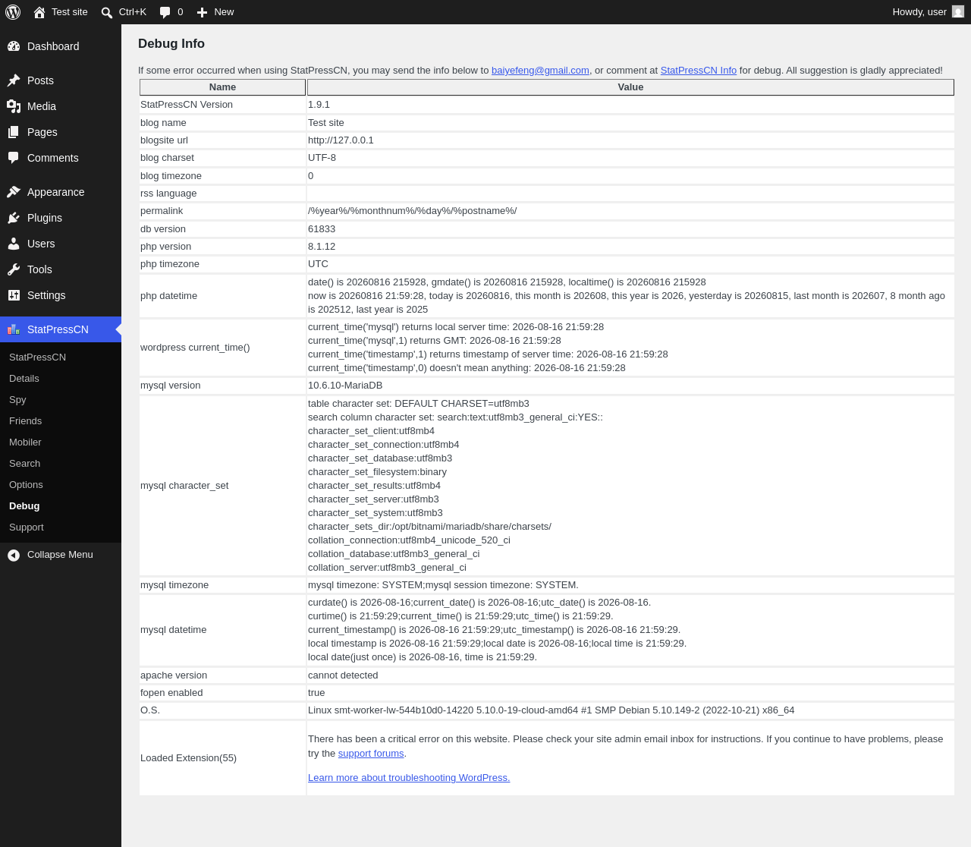
Task: Select version value 1.9.1
Action: click(x=319, y=105)
